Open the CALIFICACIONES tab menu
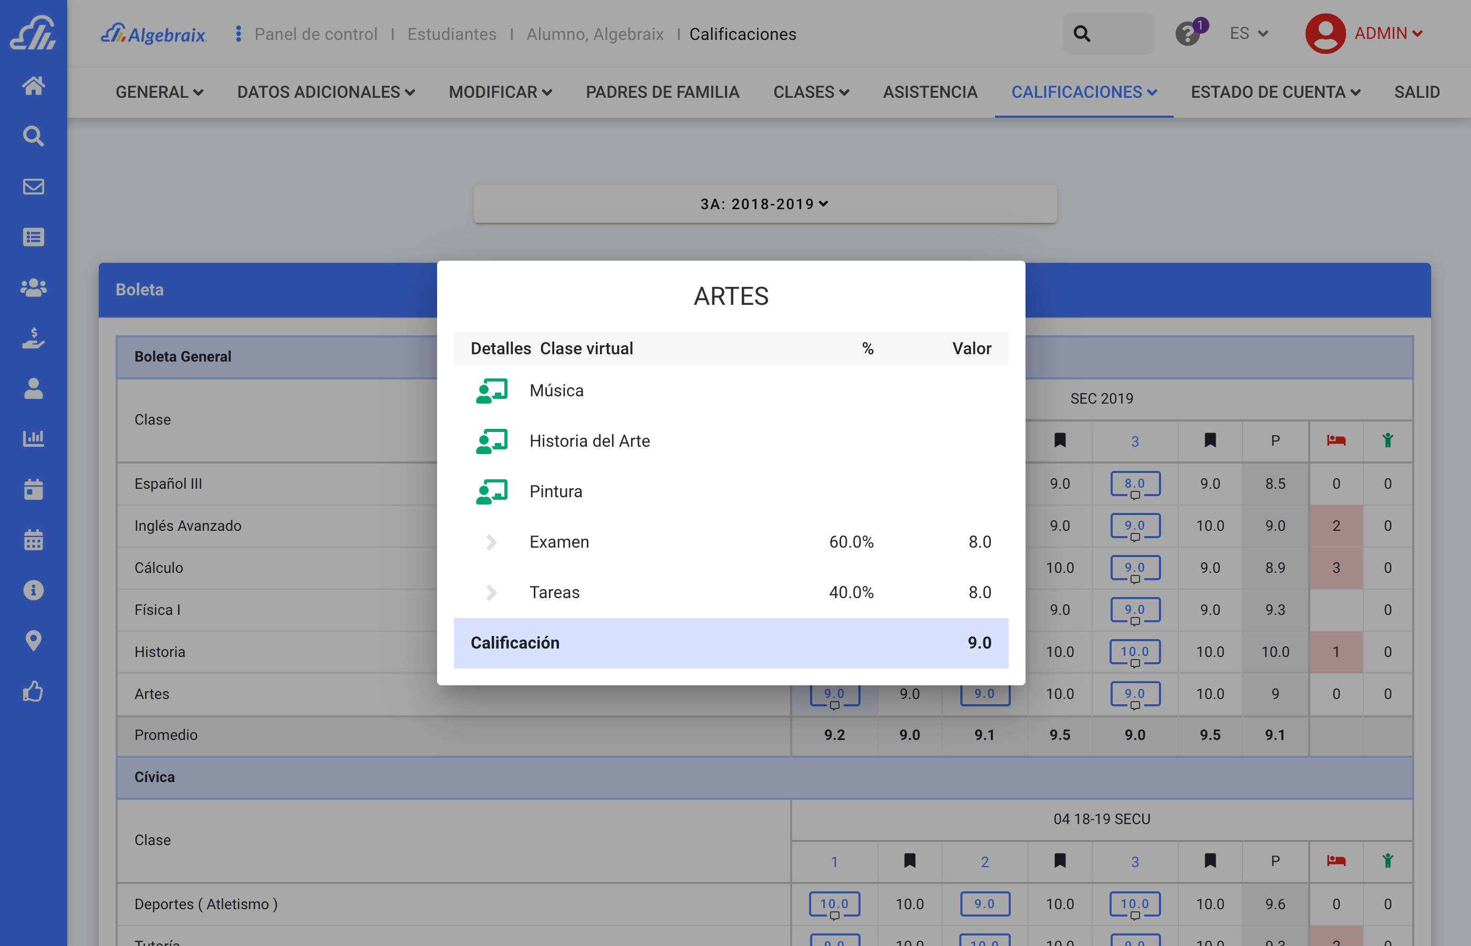Image resolution: width=1471 pixels, height=946 pixels. pos(1084,92)
